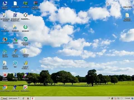Launch the green lightning bolt globe icon
The width and height of the screenshot is (134, 100).
point(25,28)
